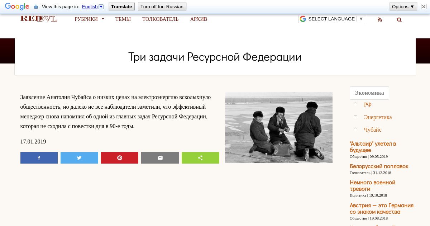Click the Общество | 09.05.2019 meta line

(x=369, y=156)
